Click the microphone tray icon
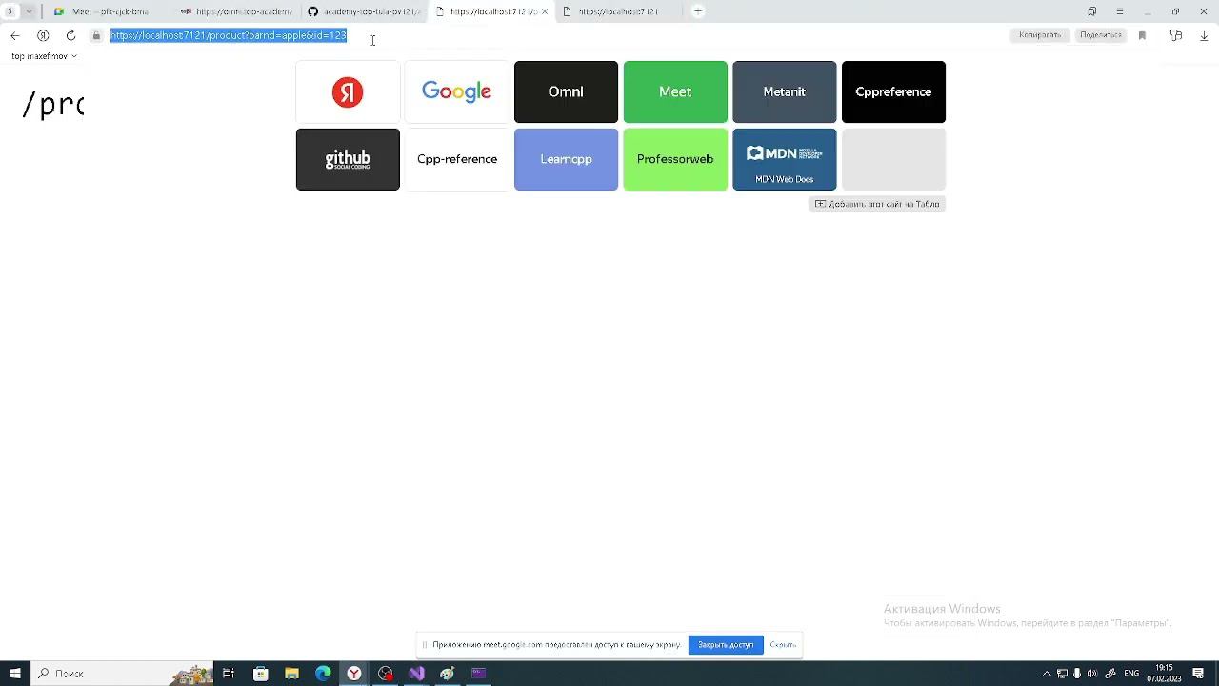1219x686 pixels. 1077,674
